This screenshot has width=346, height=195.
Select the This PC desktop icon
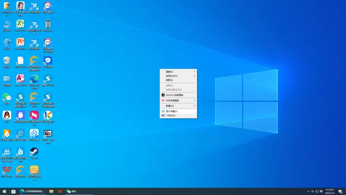[7, 26]
